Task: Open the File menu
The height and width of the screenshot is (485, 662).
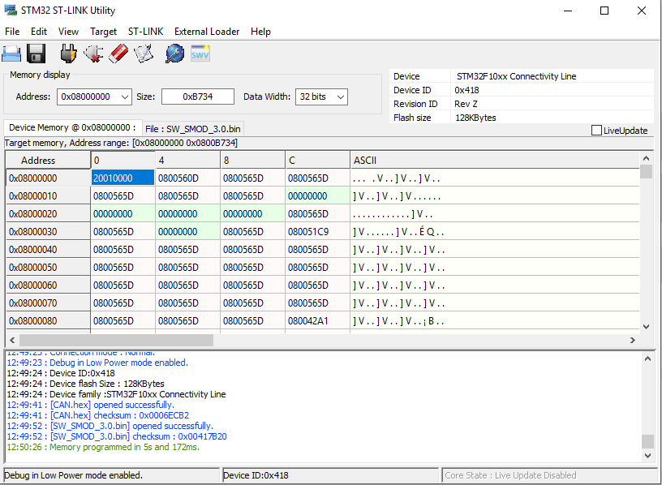Action: 12,32
